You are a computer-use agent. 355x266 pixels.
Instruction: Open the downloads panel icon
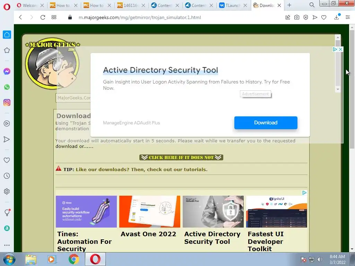337,17
